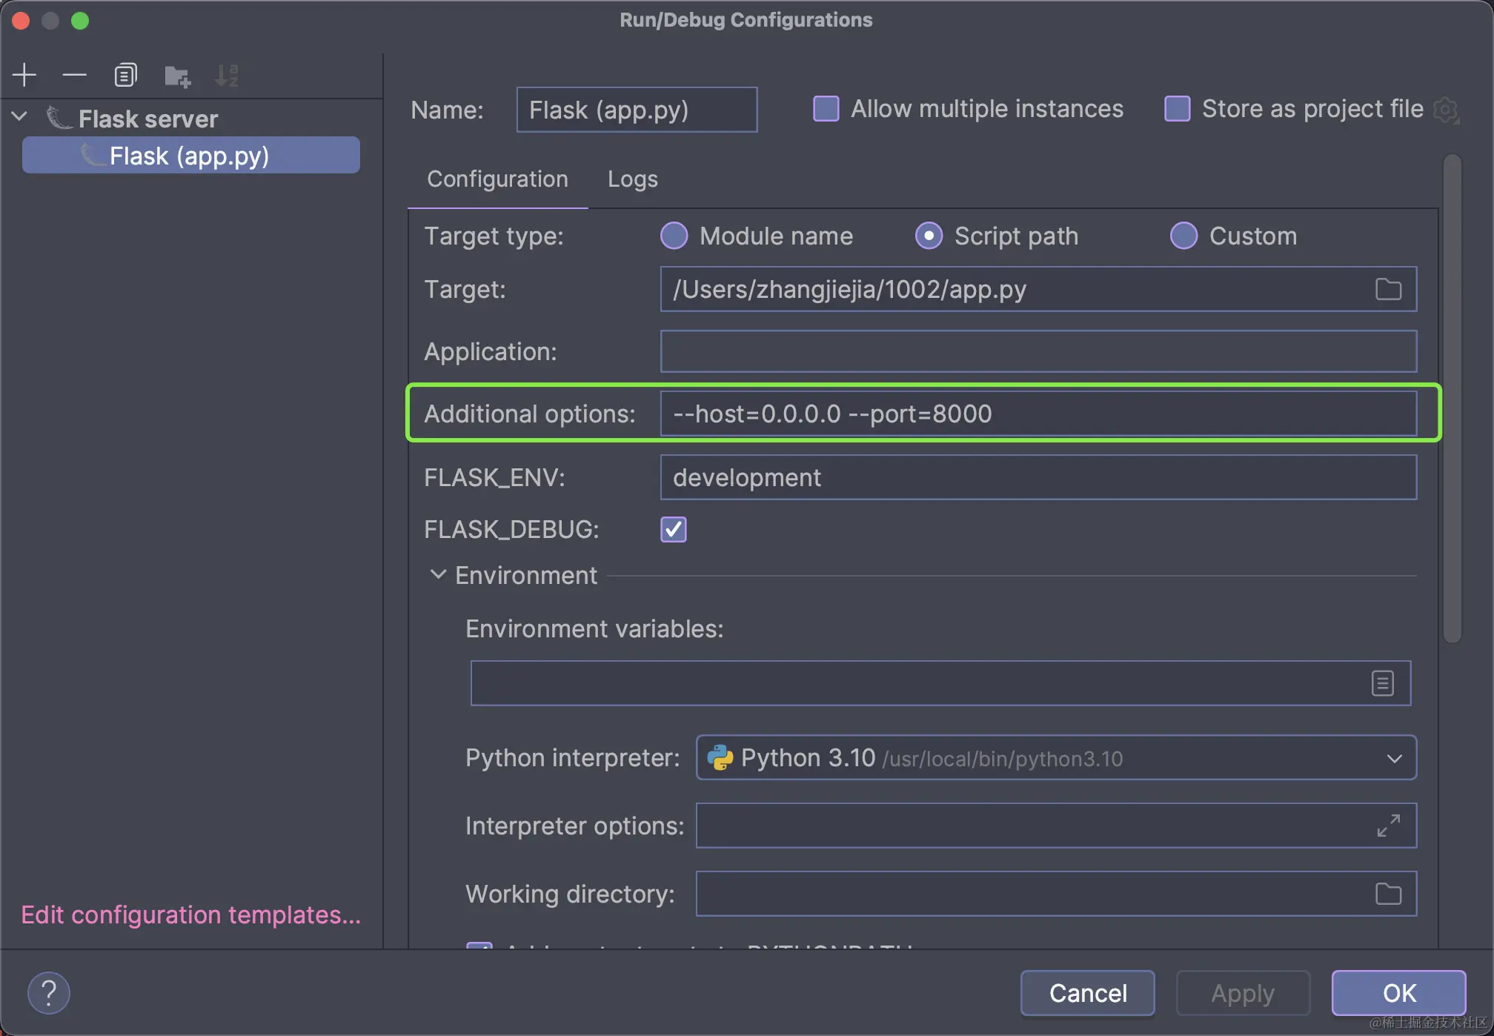Expand the Interpreter options field icon
The width and height of the screenshot is (1494, 1036).
1388,826
